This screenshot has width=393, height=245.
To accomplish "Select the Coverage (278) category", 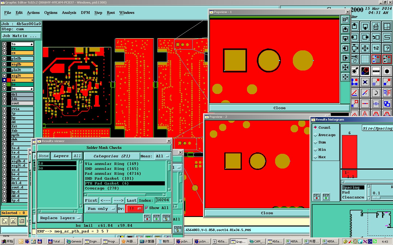I will [125, 188].
